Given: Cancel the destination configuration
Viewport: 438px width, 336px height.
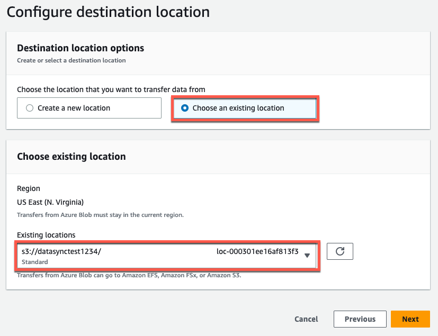Looking at the screenshot, I should point(306,319).
